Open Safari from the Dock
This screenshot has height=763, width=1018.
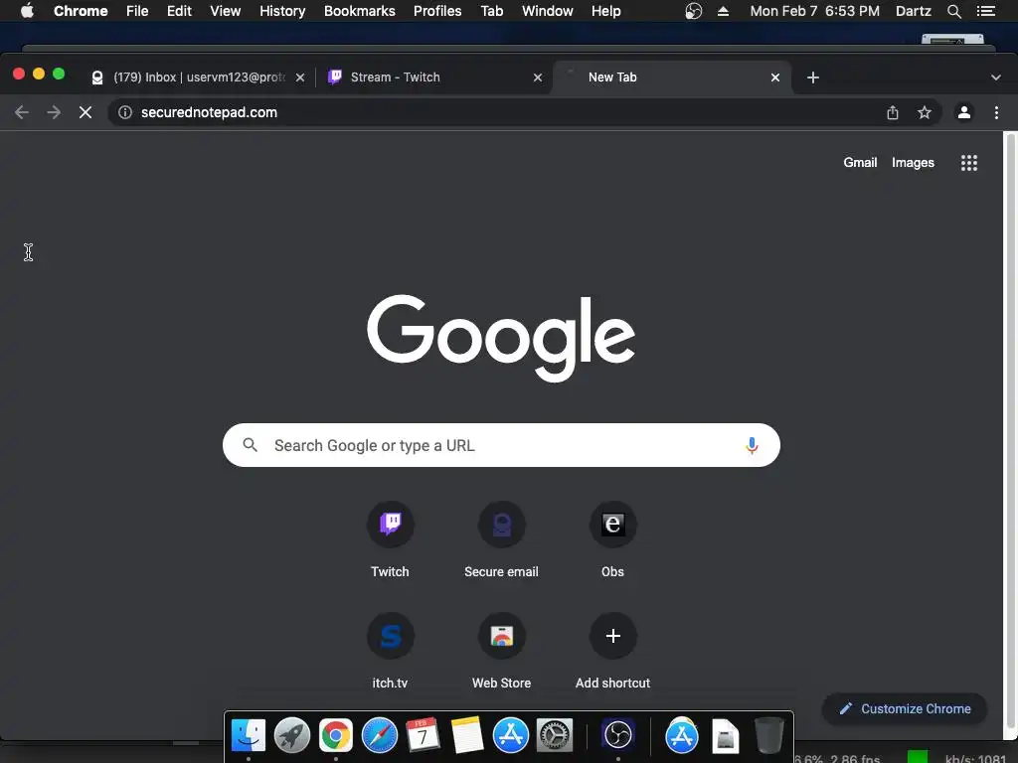pos(379,736)
